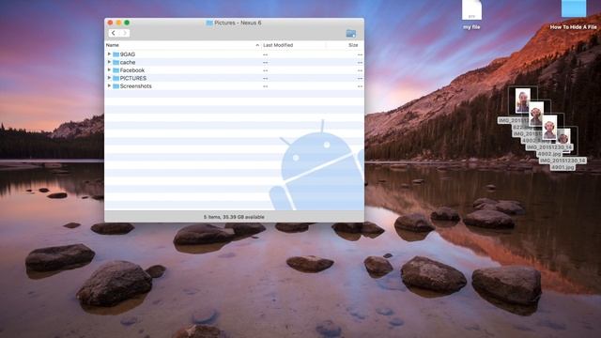Maximize the window with the green button

tap(127, 23)
